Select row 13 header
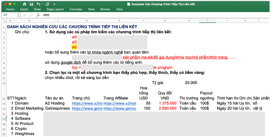The height and width of the screenshot is (137, 271). pos(4,93)
